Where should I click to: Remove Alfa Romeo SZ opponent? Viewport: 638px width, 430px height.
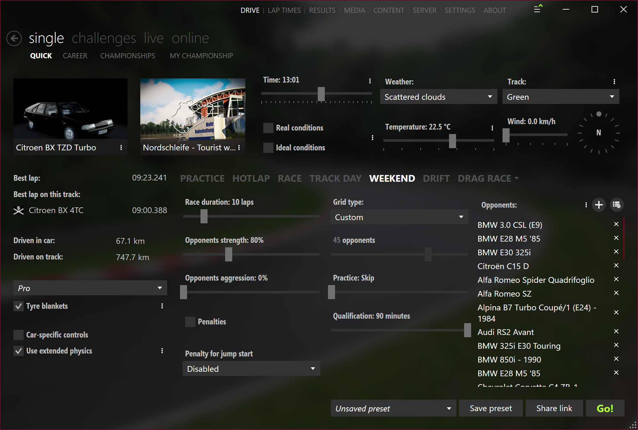coord(616,293)
